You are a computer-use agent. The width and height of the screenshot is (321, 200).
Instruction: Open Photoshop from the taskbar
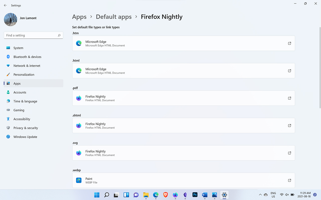point(195,195)
